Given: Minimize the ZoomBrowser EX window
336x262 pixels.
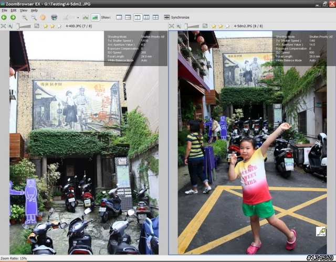Looking at the screenshot, I should tap(318, 4).
